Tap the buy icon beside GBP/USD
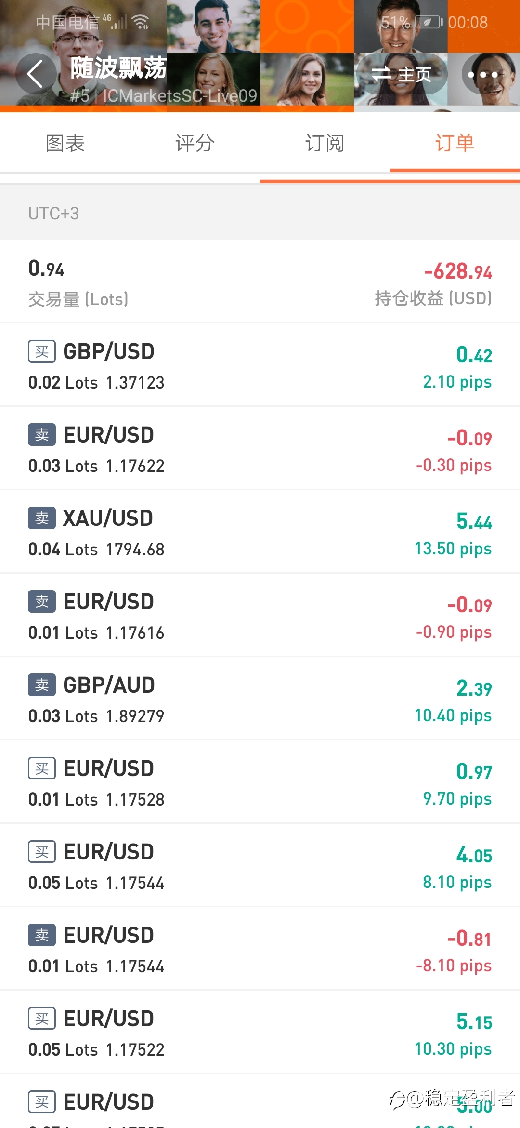Screen dimensions: 520x1128 point(42,351)
